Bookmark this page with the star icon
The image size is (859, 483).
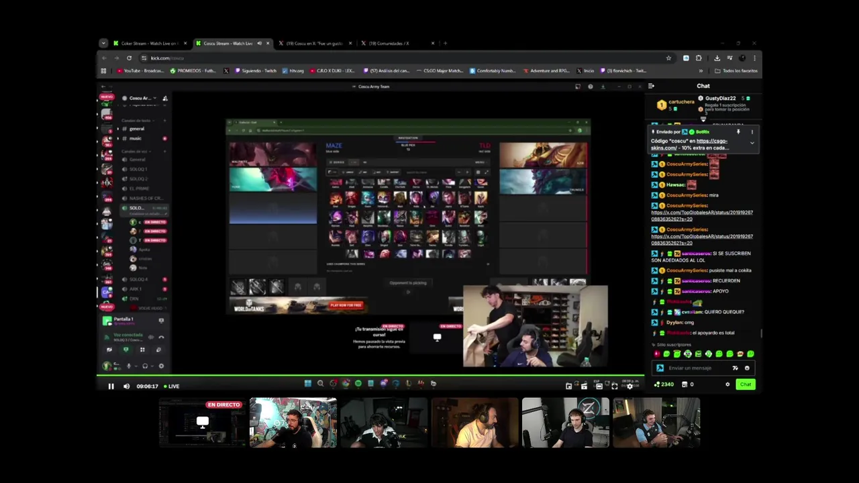(668, 58)
